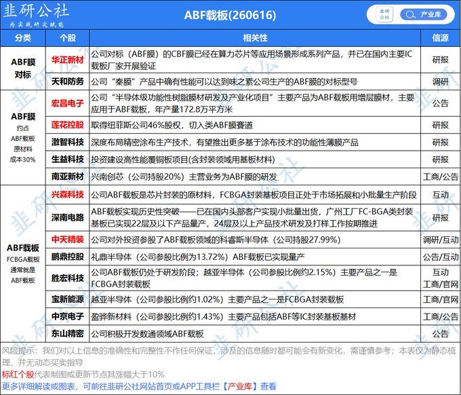Select the 个股 column header
Screen dimensions: 461x395
coord(68,38)
